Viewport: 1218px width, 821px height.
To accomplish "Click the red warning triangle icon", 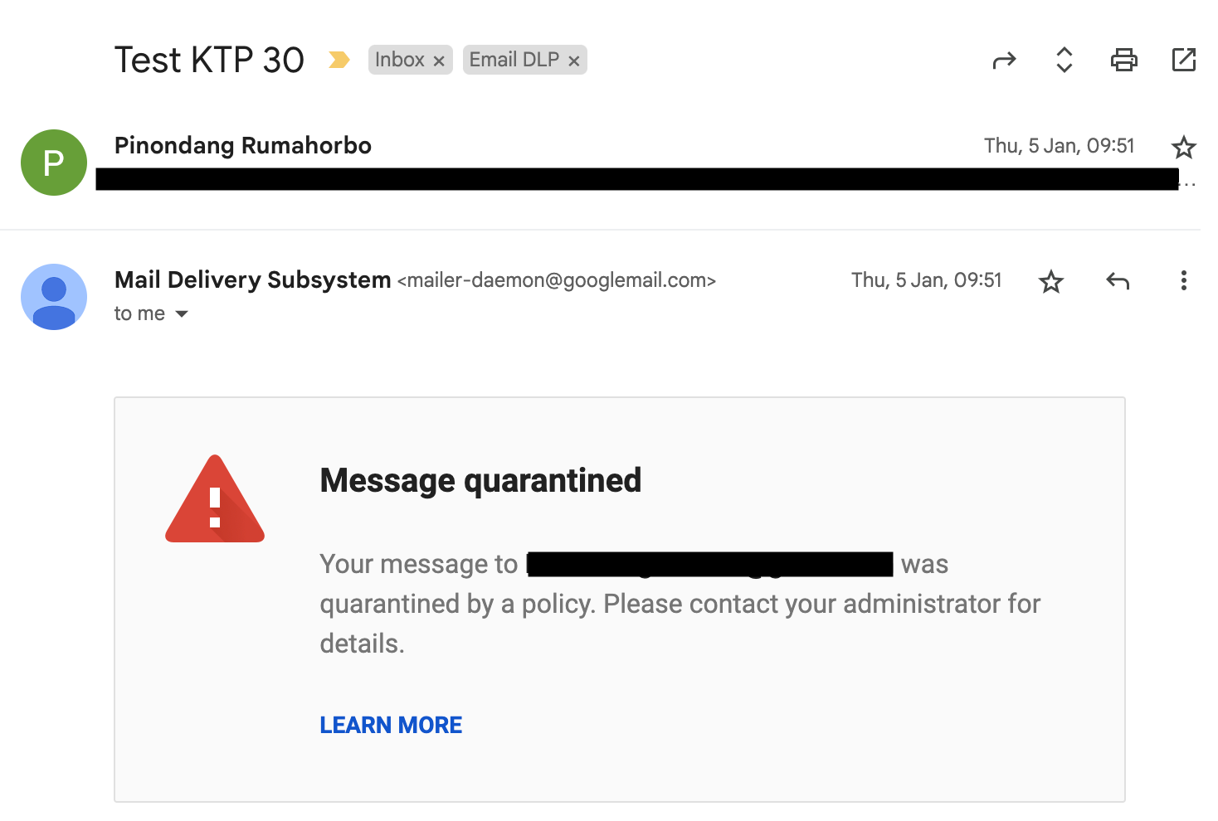I will tap(215, 499).
